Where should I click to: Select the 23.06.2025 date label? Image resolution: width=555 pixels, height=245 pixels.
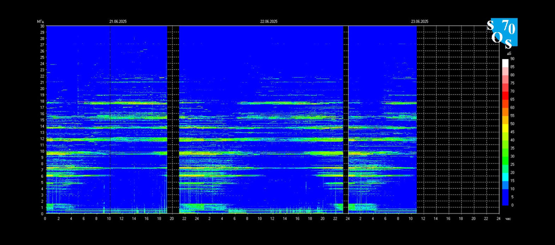[419, 22]
